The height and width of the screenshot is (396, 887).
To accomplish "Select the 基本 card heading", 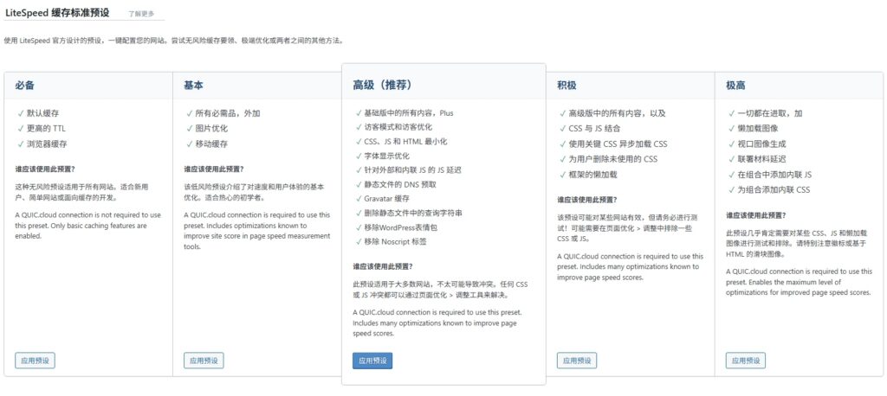I will (193, 86).
